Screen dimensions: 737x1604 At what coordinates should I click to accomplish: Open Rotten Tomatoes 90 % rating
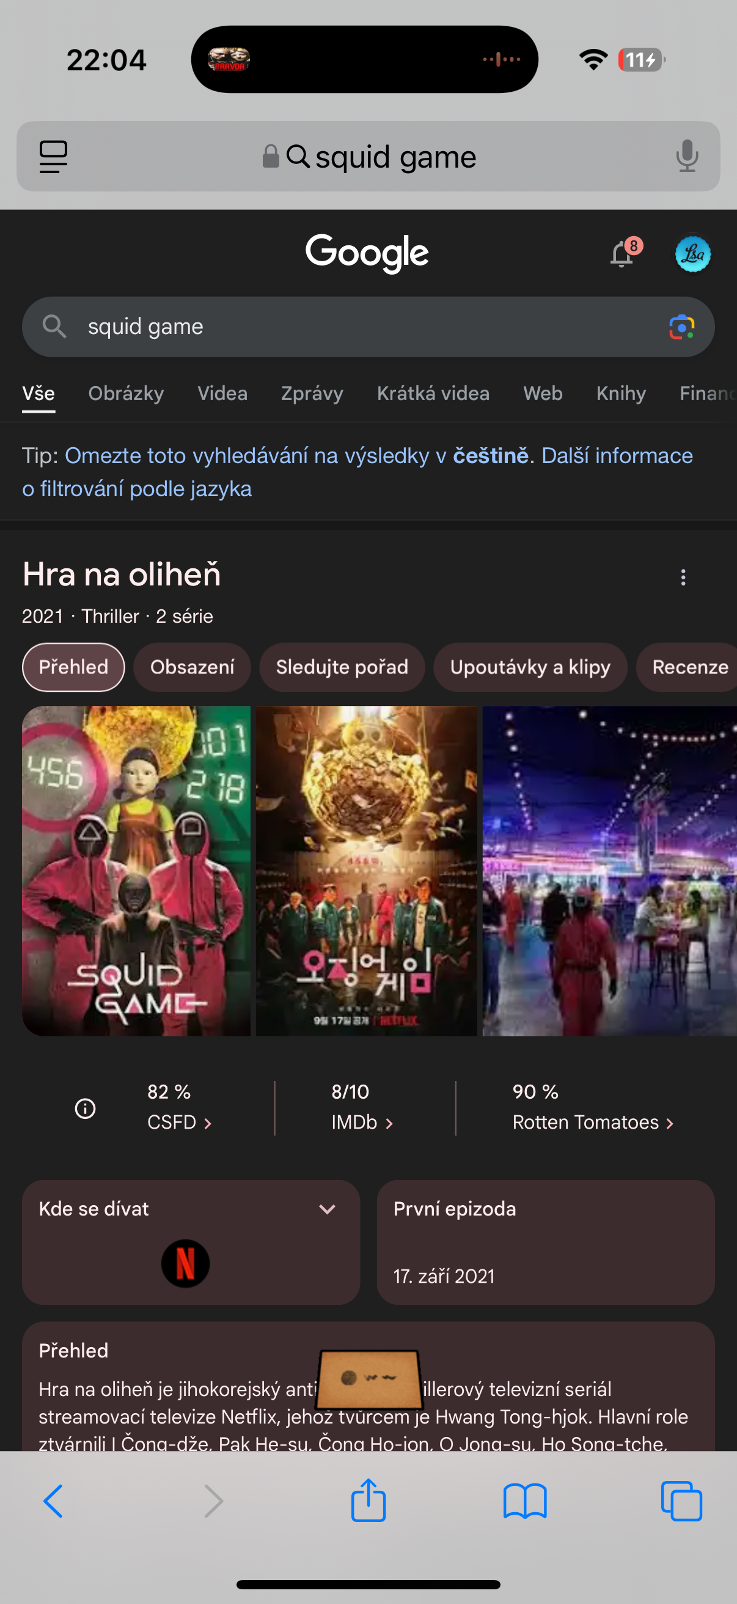592,1107
